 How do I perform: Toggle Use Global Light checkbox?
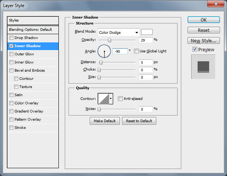point(136,51)
